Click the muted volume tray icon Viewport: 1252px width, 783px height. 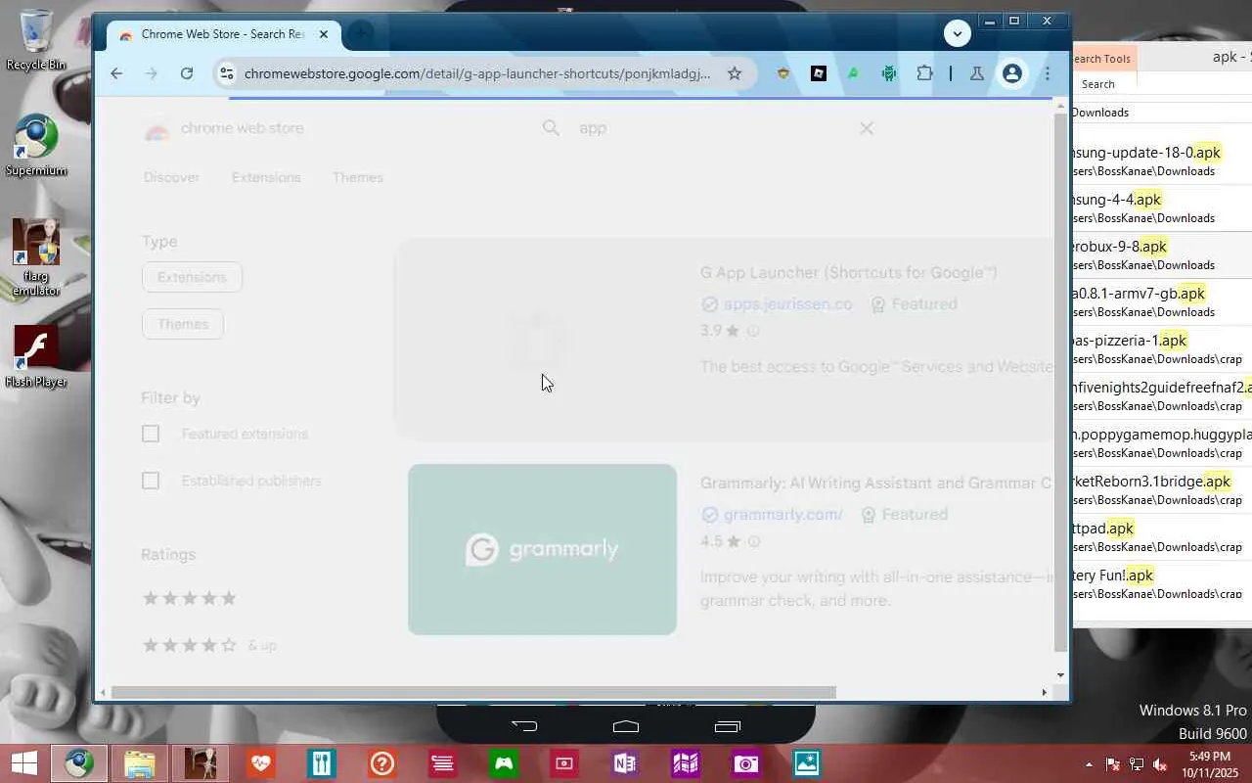pos(1160,764)
